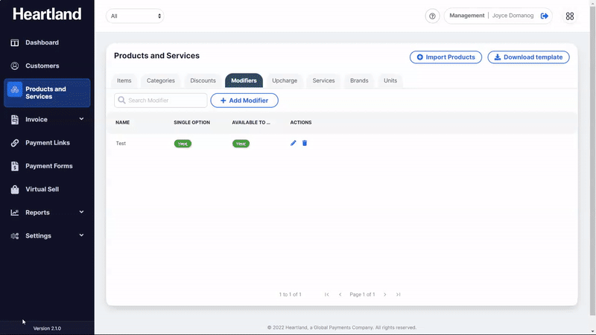Open the Virtual Sell bag icon

click(15, 189)
